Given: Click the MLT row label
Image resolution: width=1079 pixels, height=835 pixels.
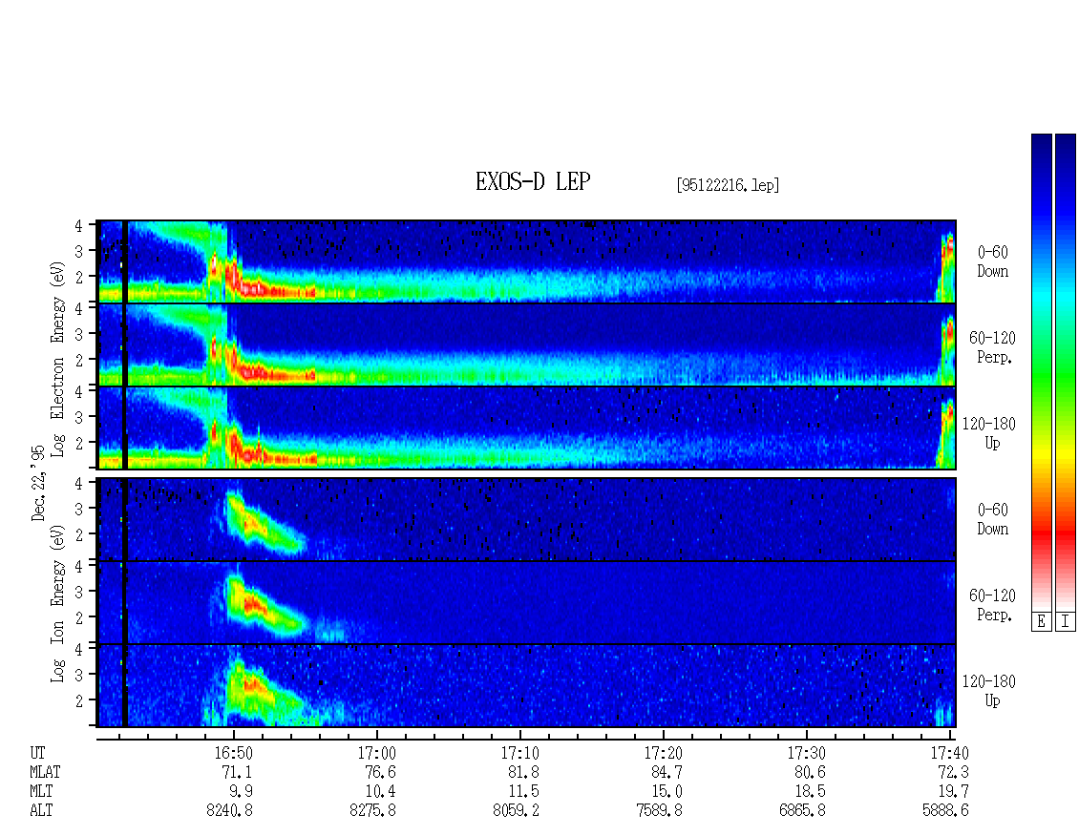Looking at the screenshot, I should pyautogui.click(x=41, y=792).
